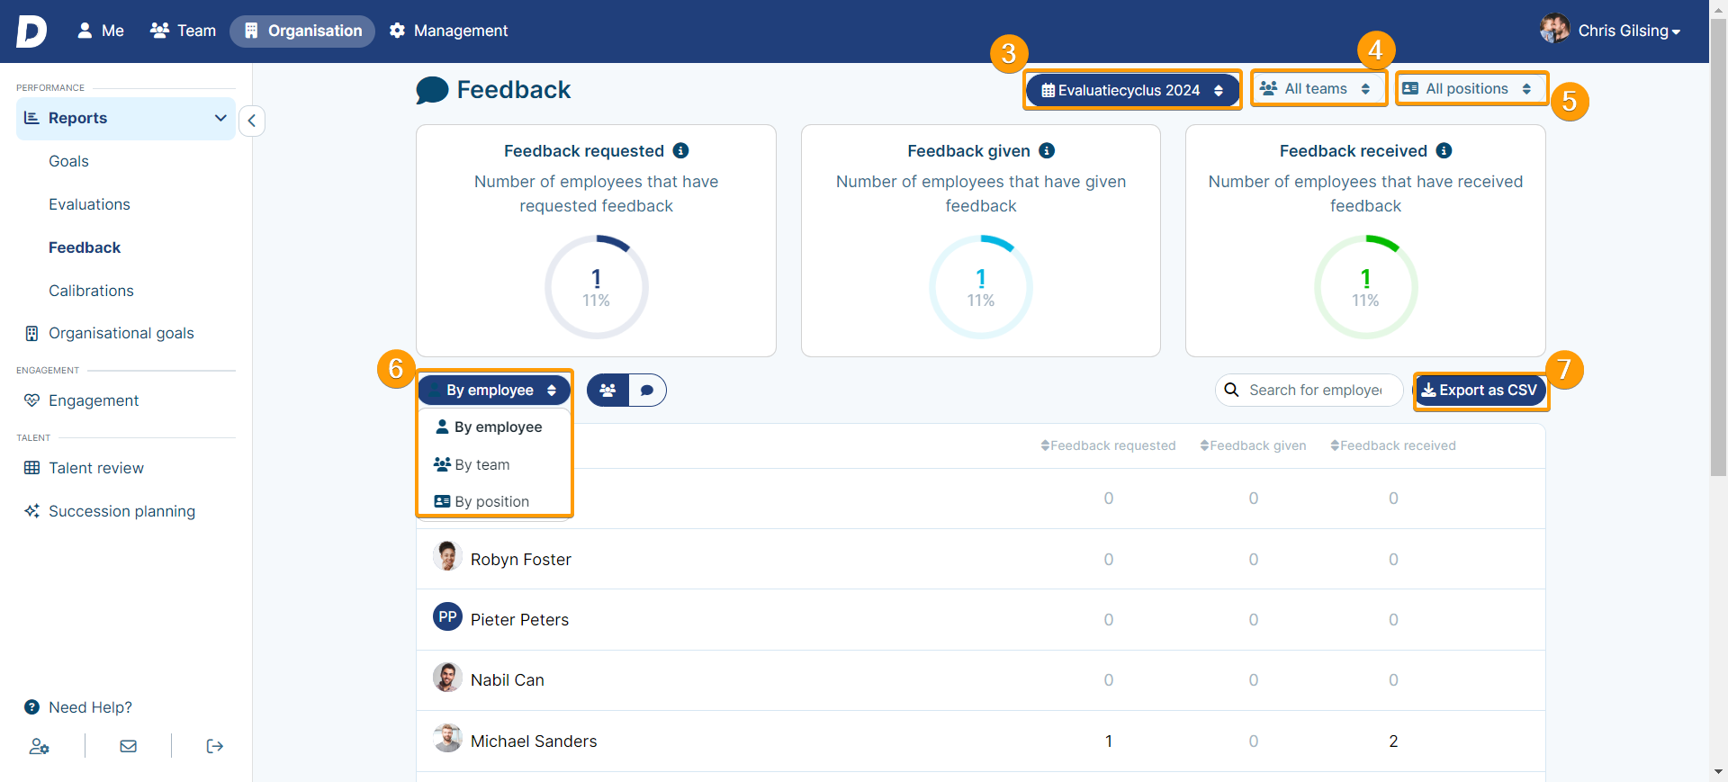Click the PP initials avatar

tap(447, 616)
